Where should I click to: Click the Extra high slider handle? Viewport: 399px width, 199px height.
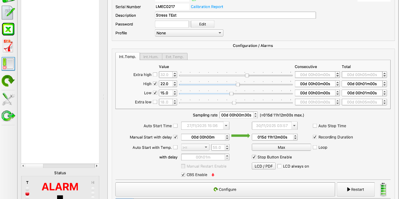click(247, 75)
